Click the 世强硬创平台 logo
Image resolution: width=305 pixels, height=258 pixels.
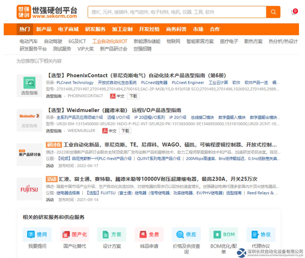[x=47, y=12]
